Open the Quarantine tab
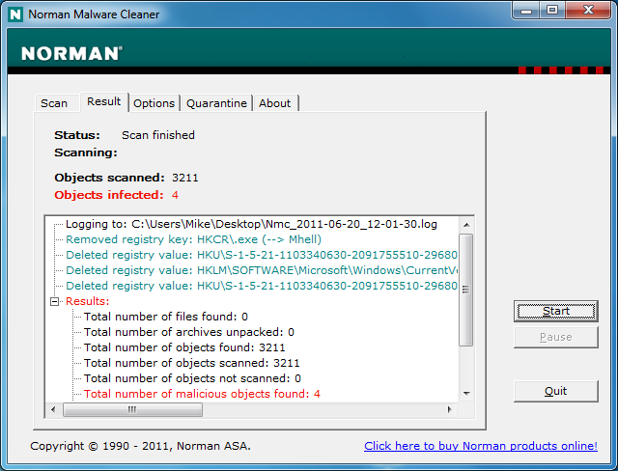 click(216, 103)
